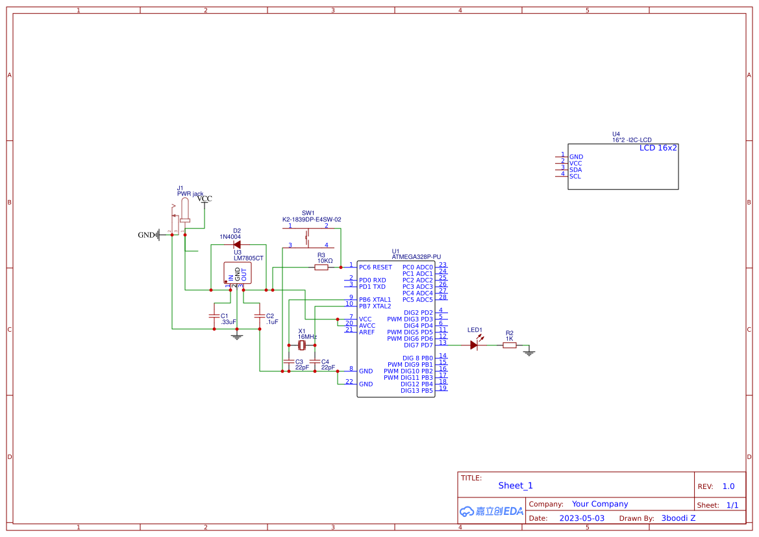Click the Sheet_1 title text field
Viewport: 759px width, 537px height.
click(x=515, y=486)
